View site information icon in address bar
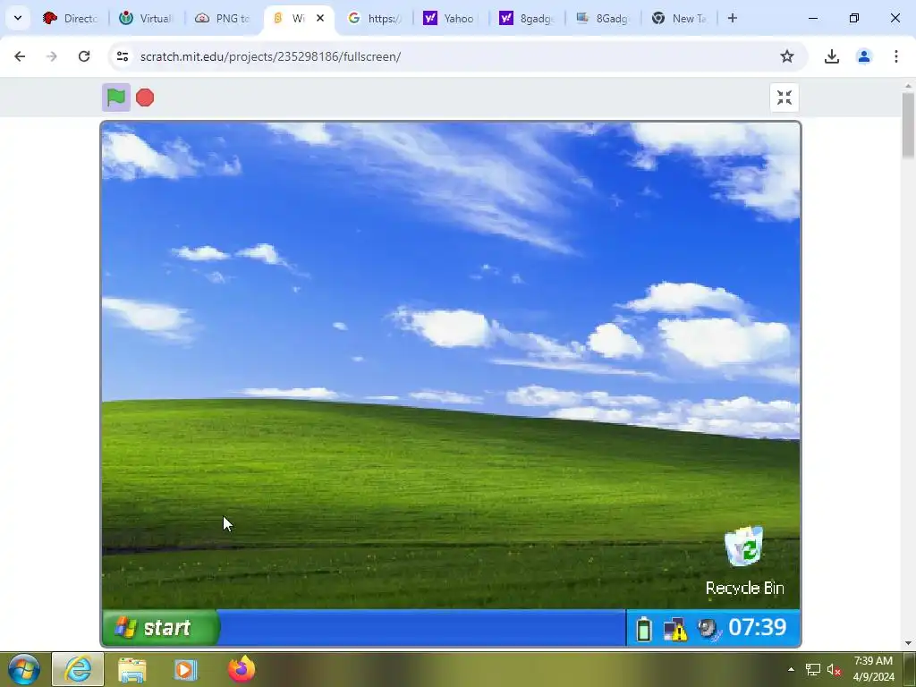Viewport: 916px width, 687px height. pos(122,56)
